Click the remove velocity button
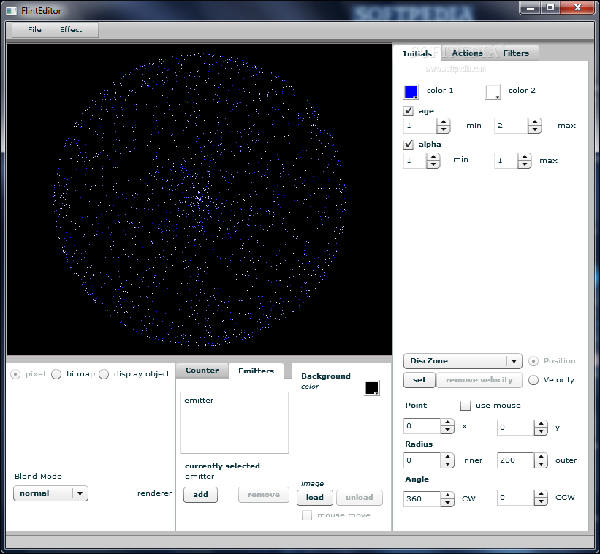600x554 pixels. click(479, 380)
